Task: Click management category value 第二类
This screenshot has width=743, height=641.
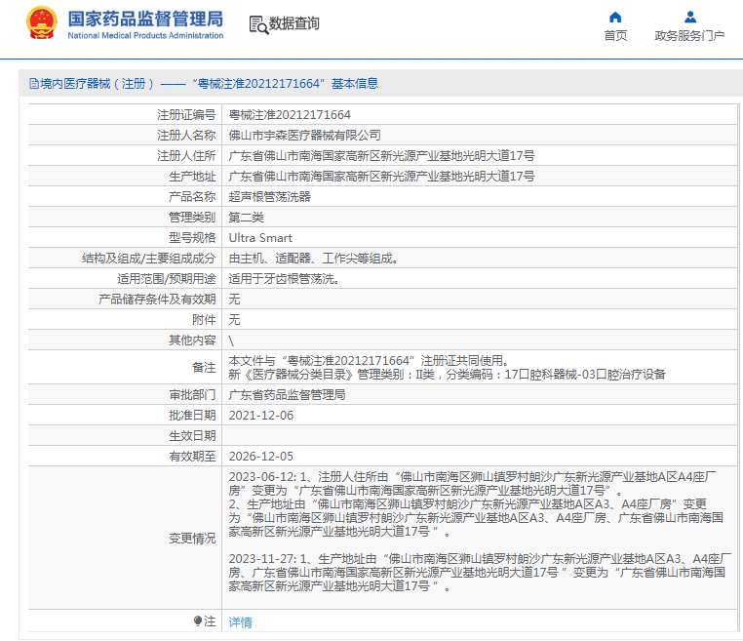Action: 246,218
